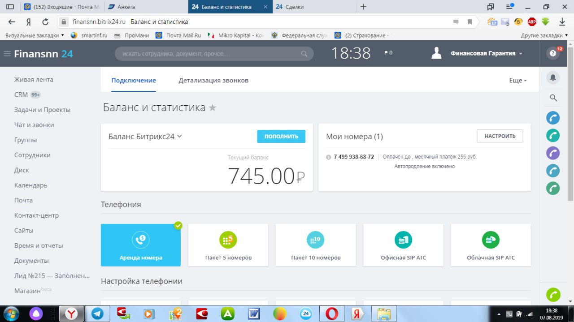The height and width of the screenshot is (322, 574).
Task: Open CRM in the left menu
Action: coord(21,94)
